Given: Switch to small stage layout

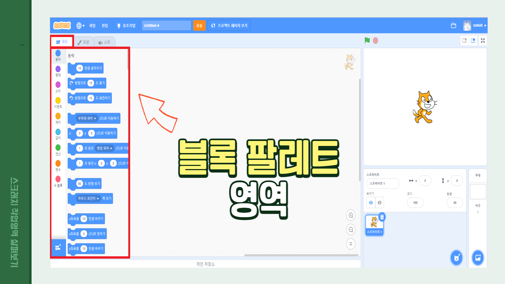Looking at the screenshot, I should pyautogui.click(x=464, y=40).
